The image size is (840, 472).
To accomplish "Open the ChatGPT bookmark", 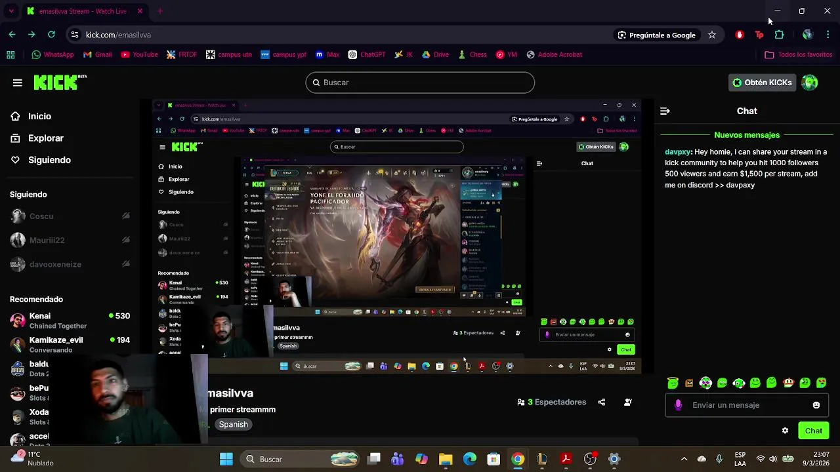I will pos(367,54).
